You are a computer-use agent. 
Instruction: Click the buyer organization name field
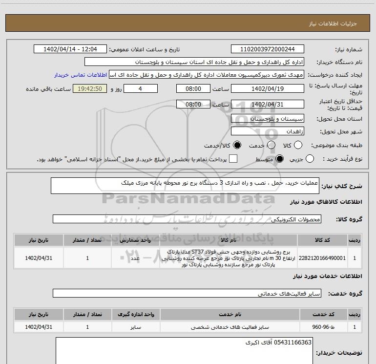pyautogui.click(x=194, y=62)
